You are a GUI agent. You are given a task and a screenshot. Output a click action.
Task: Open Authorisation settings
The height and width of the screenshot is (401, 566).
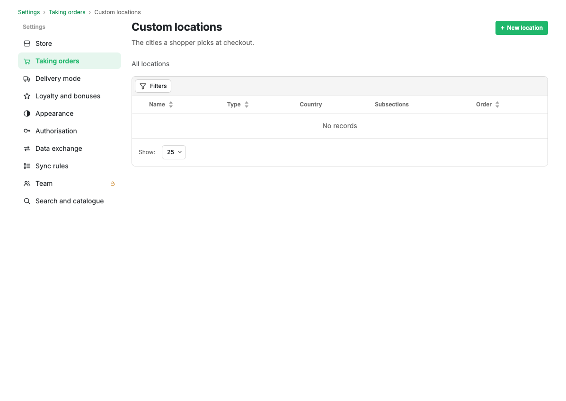[x=69, y=131]
